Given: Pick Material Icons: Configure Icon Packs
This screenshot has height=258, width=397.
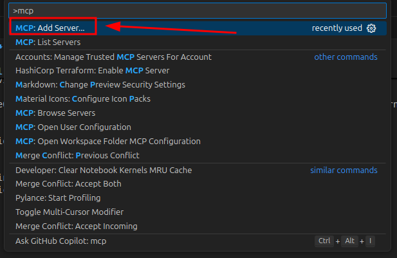Looking at the screenshot, I should tap(84, 99).
